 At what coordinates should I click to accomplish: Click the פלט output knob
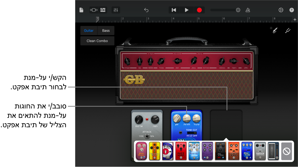(x=246, y=61)
